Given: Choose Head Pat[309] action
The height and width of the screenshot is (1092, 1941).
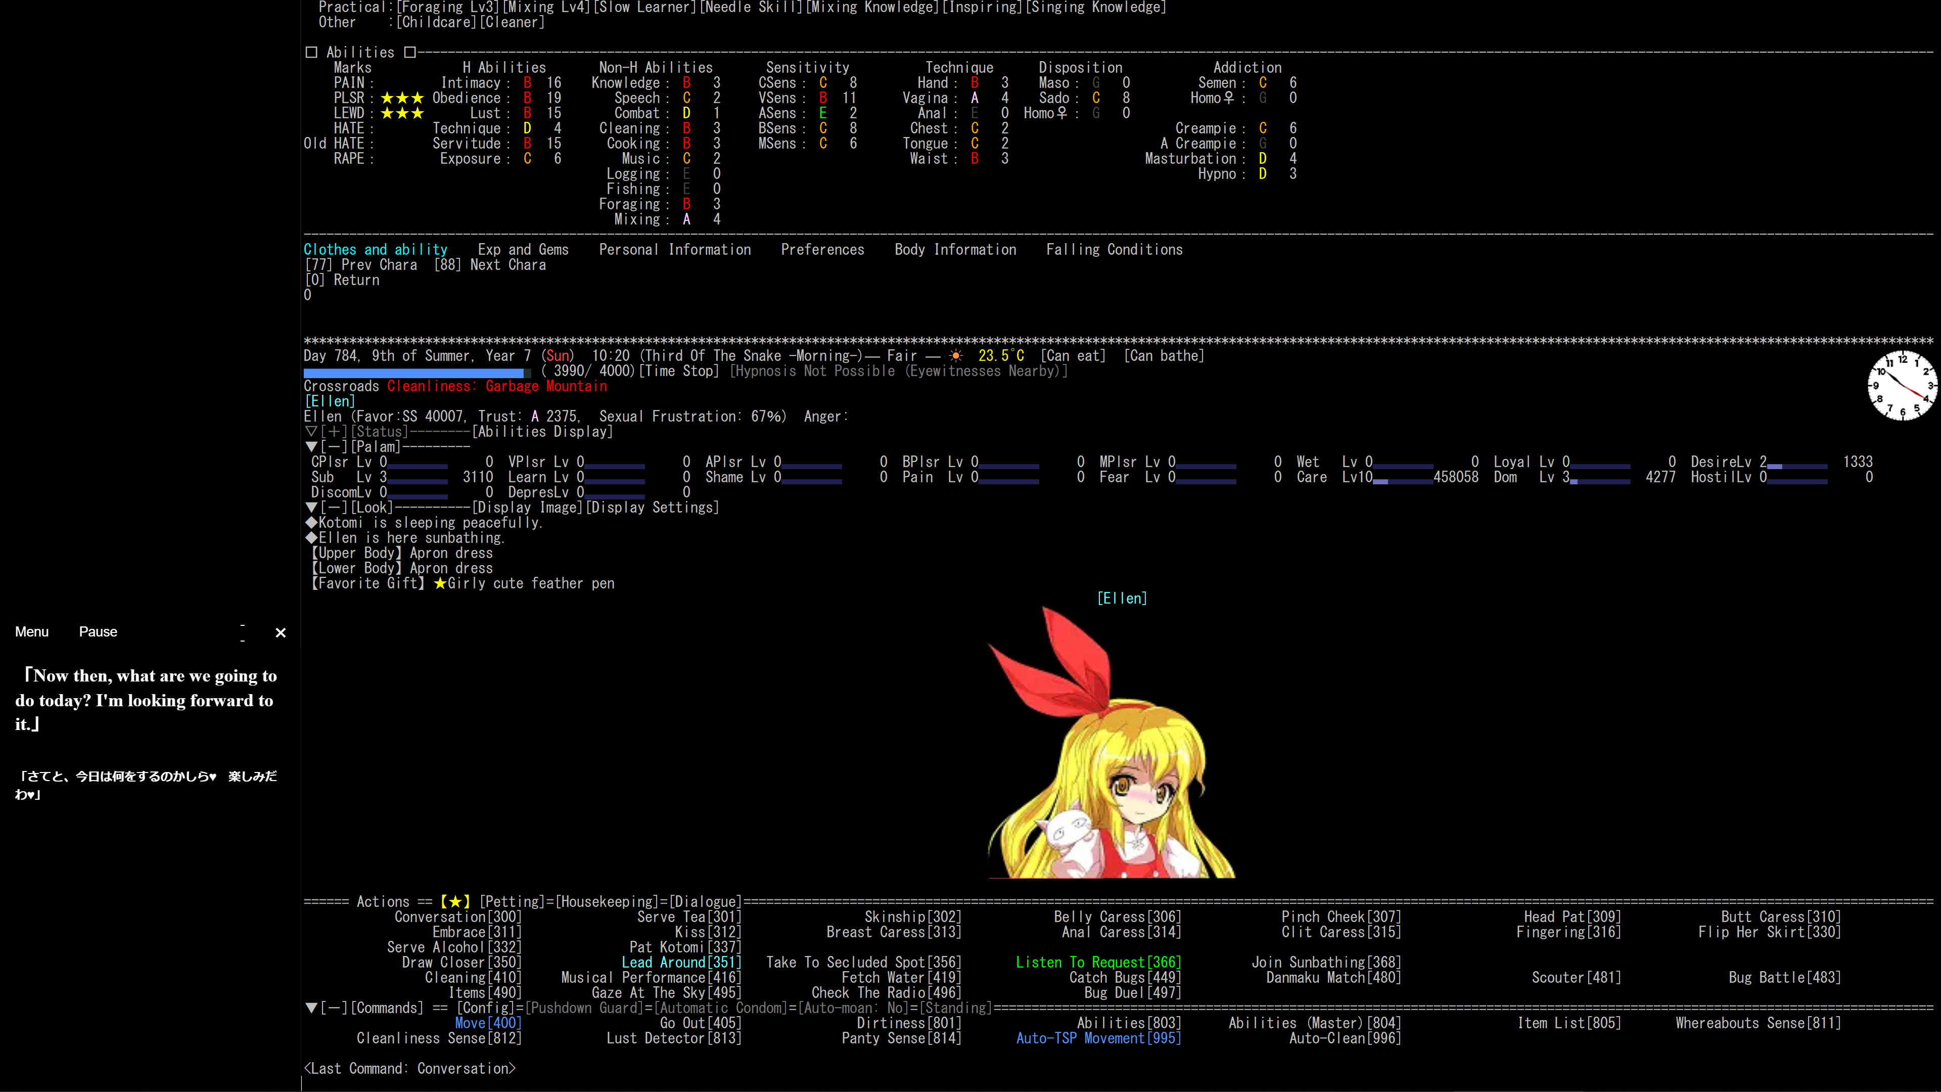Looking at the screenshot, I should point(1573,917).
